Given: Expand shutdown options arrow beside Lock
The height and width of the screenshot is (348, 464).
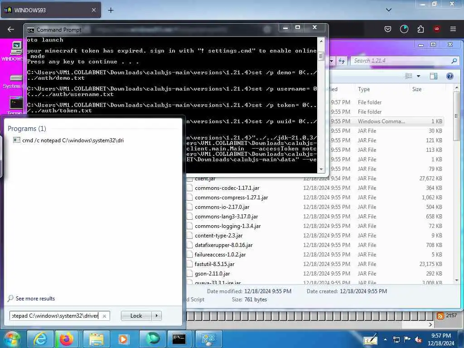Looking at the screenshot, I should click(156, 316).
